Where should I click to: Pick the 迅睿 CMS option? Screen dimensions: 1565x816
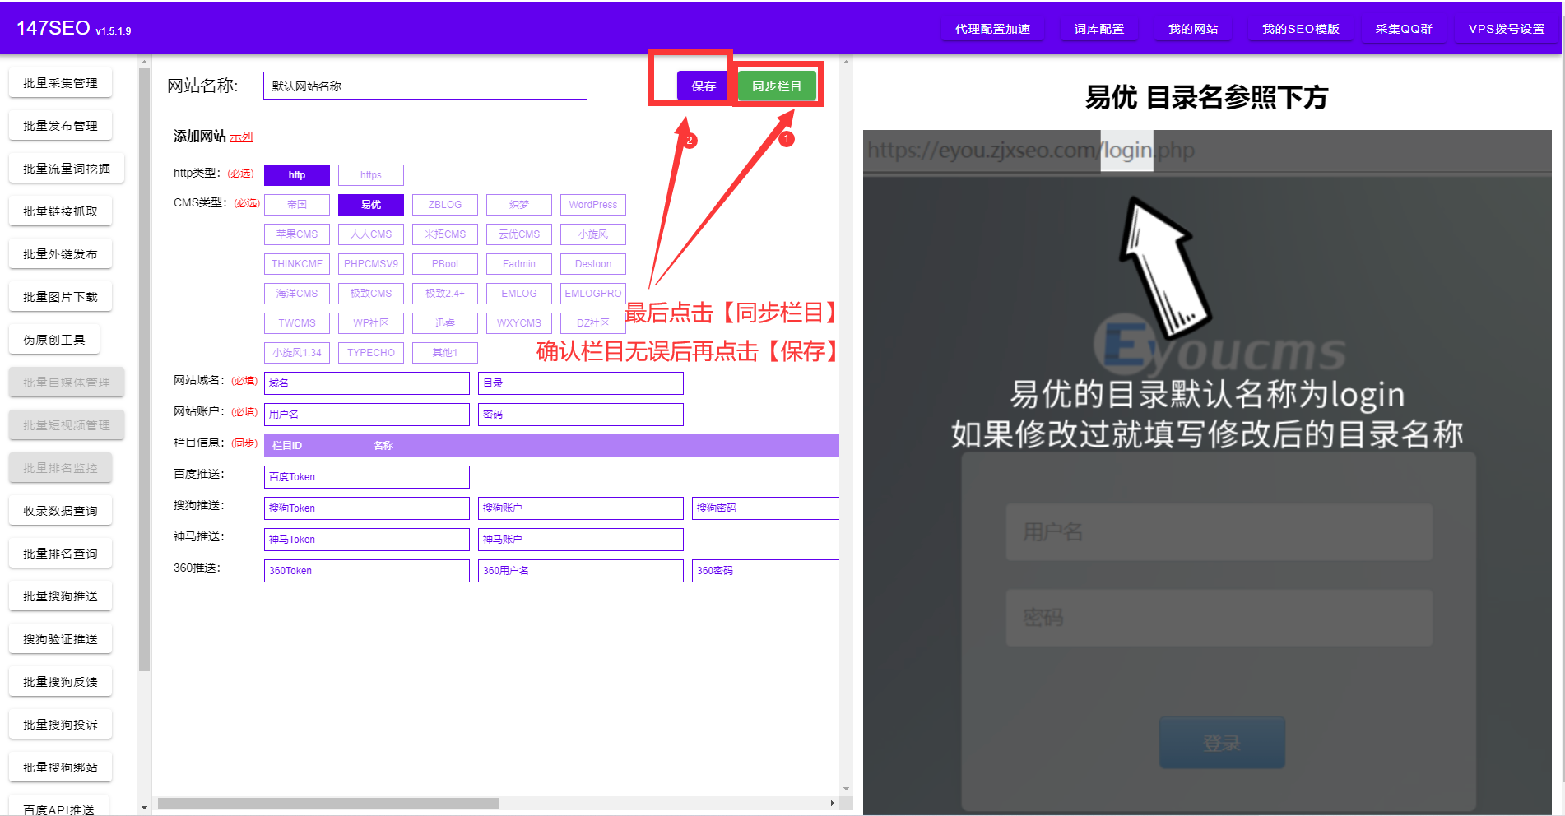point(445,323)
